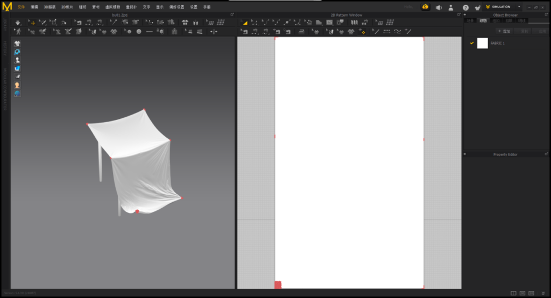
Task: Switch to the 织物 tab in Object Browser
Action: click(483, 20)
